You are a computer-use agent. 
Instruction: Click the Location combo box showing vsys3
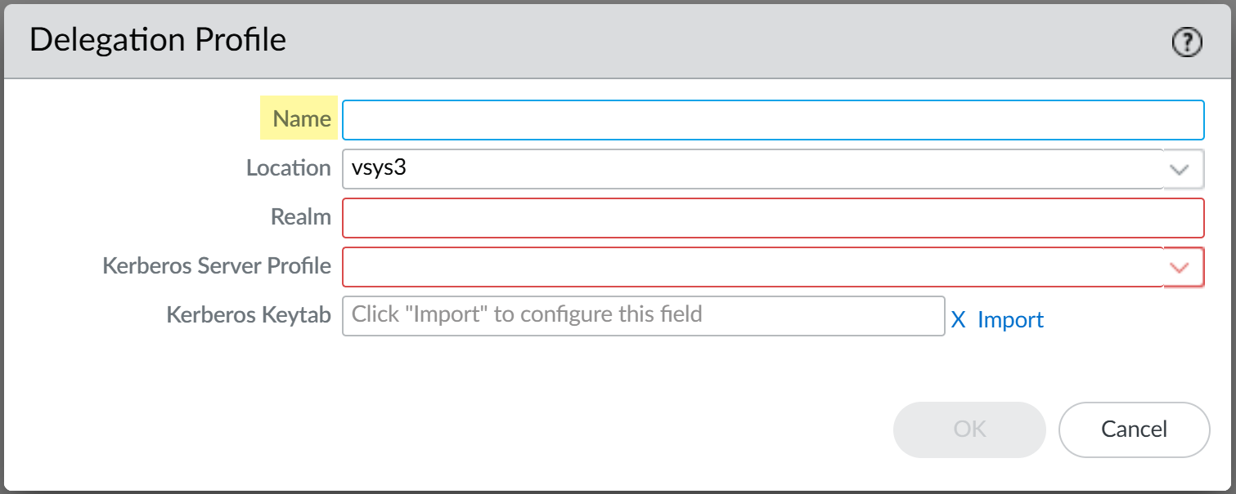[751, 169]
